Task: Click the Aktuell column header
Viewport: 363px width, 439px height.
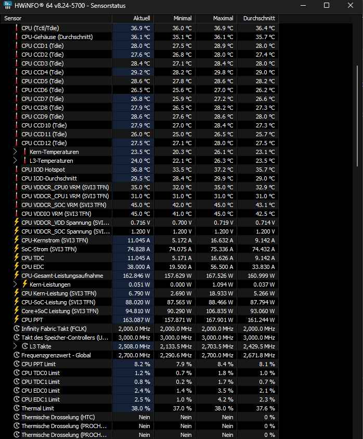Action: tap(133, 18)
